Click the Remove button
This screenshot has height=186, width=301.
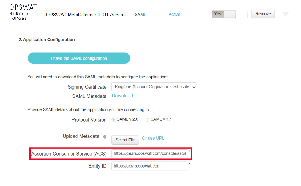[x=263, y=14]
